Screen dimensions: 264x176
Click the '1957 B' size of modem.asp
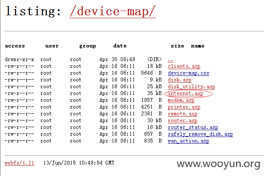pos(151,100)
